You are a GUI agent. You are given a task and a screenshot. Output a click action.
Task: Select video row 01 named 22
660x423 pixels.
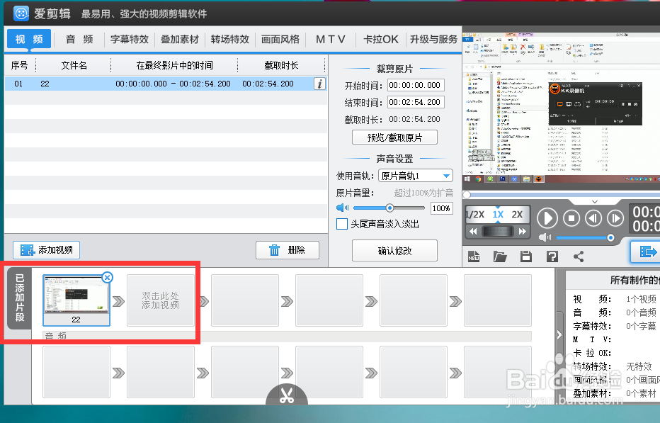click(166, 84)
